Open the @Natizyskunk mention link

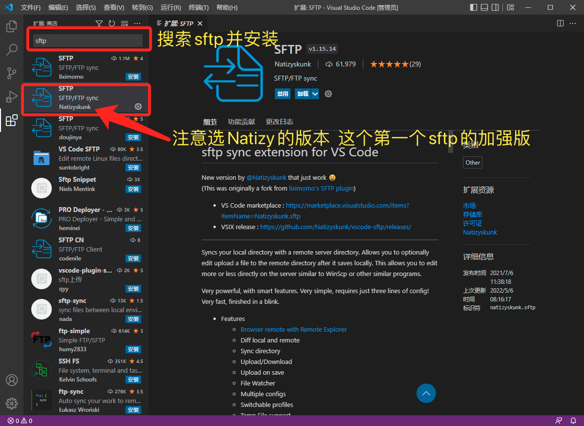(266, 178)
